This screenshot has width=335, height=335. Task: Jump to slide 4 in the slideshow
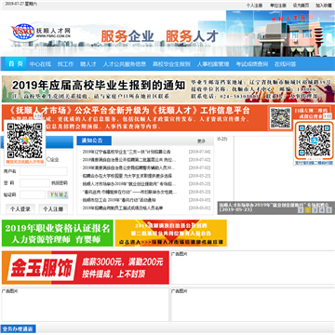point(322,210)
